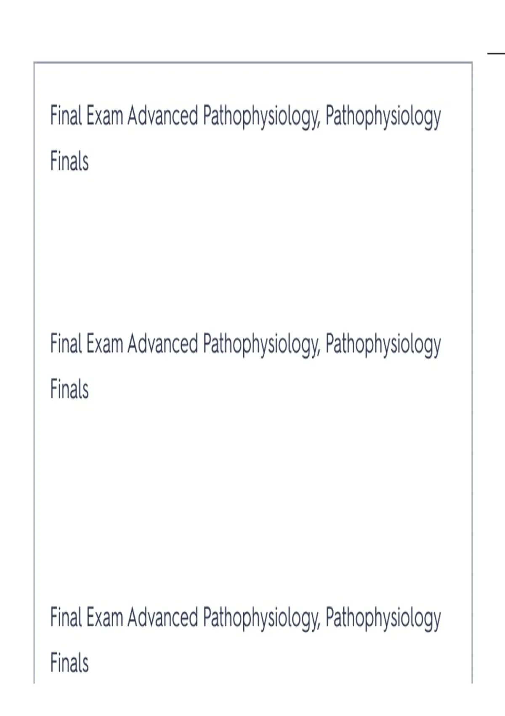Click the word "Finals" under third heading
505x716 pixels.
tap(69, 663)
